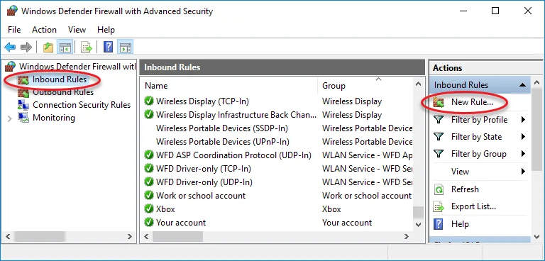Open the Help toolbar question-mark icon
The image size is (545, 261).
tap(108, 48)
